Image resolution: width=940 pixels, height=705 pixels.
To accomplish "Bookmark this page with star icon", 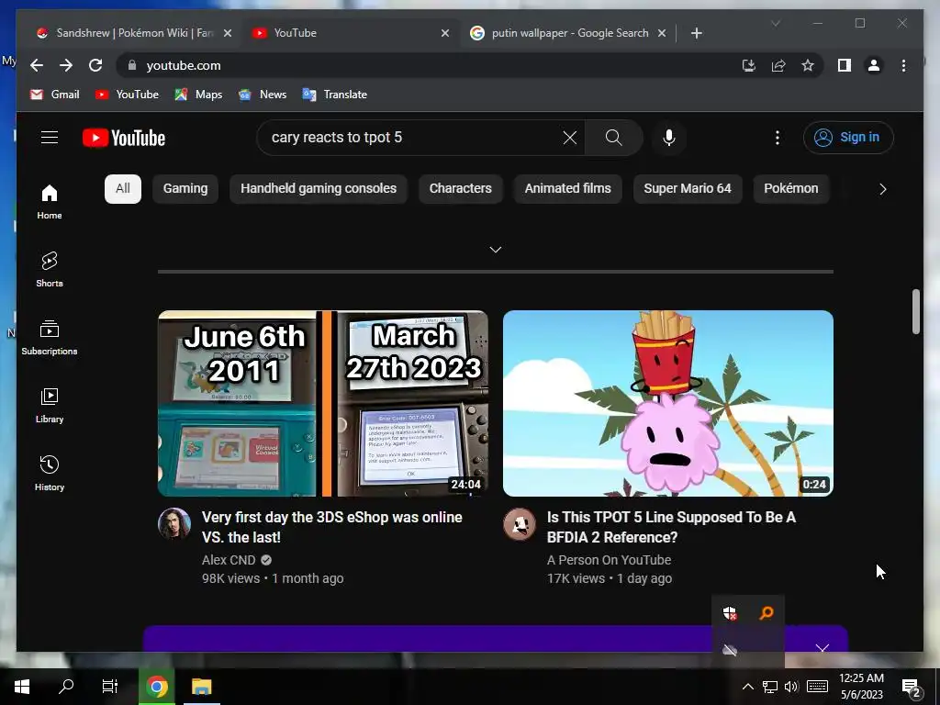I will tap(808, 65).
